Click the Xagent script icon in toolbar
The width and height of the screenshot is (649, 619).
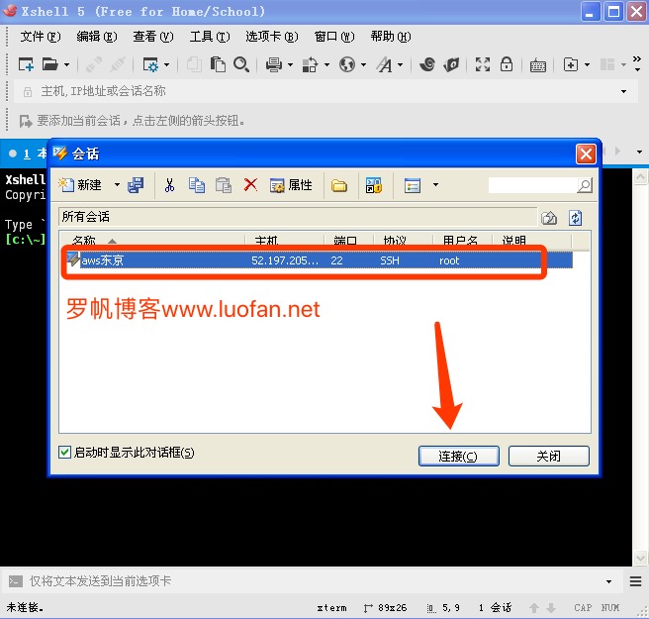pos(451,64)
